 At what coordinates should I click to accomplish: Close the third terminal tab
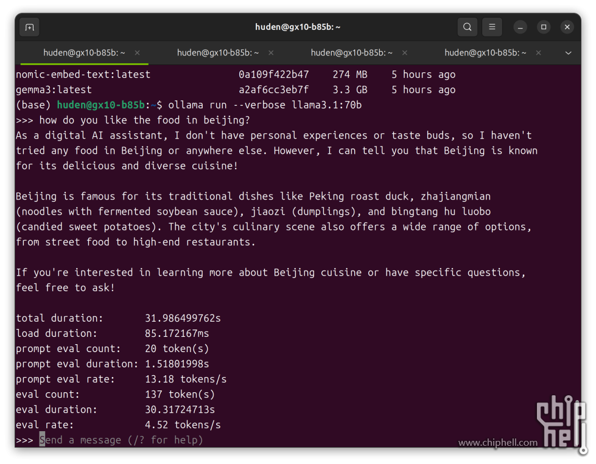point(405,53)
